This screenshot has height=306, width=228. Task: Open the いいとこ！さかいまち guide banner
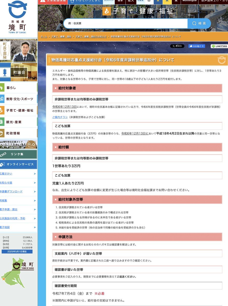(x=18, y=144)
